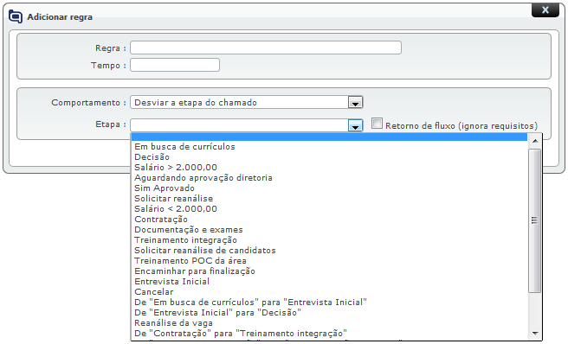Open the Comportamento dropdown arrow
This screenshot has width=568, height=344.
(x=355, y=103)
